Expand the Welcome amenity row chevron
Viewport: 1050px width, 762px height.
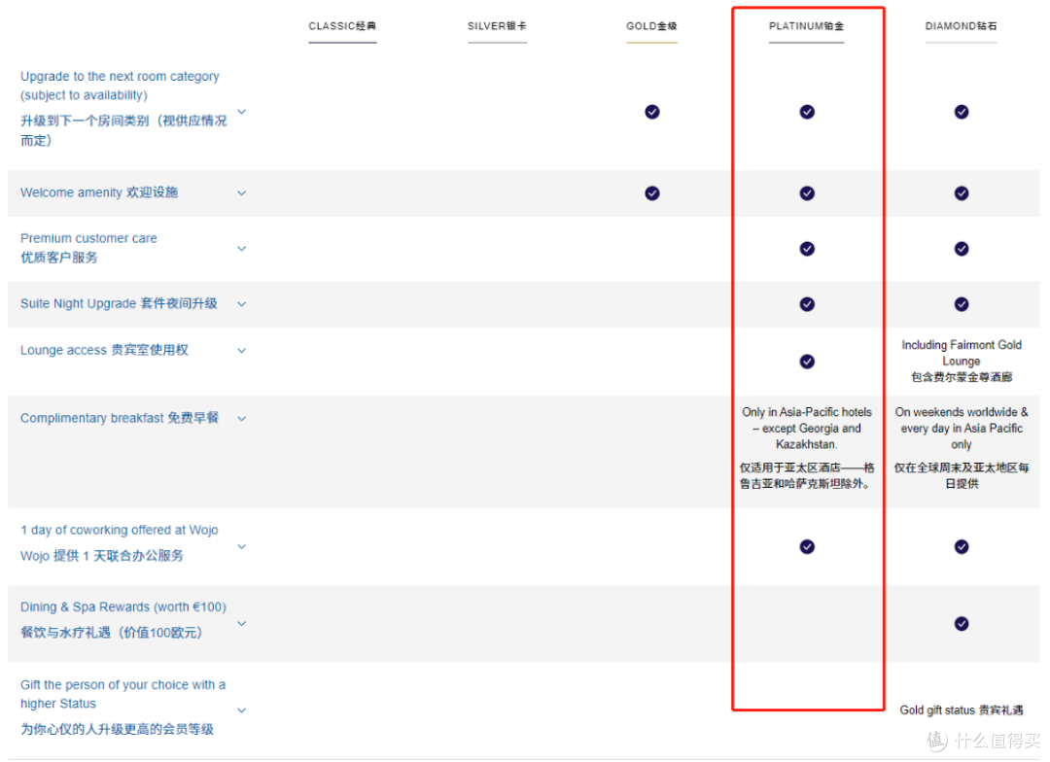pos(242,192)
